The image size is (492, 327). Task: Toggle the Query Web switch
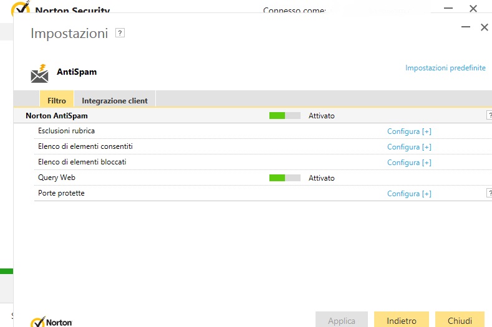tap(284, 178)
